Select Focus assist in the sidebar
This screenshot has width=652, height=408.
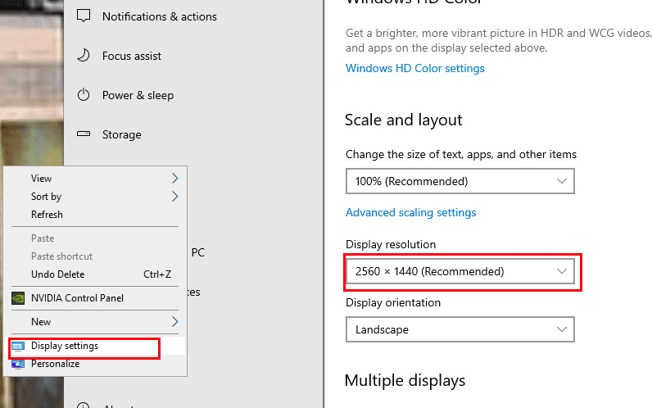tap(131, 56)
